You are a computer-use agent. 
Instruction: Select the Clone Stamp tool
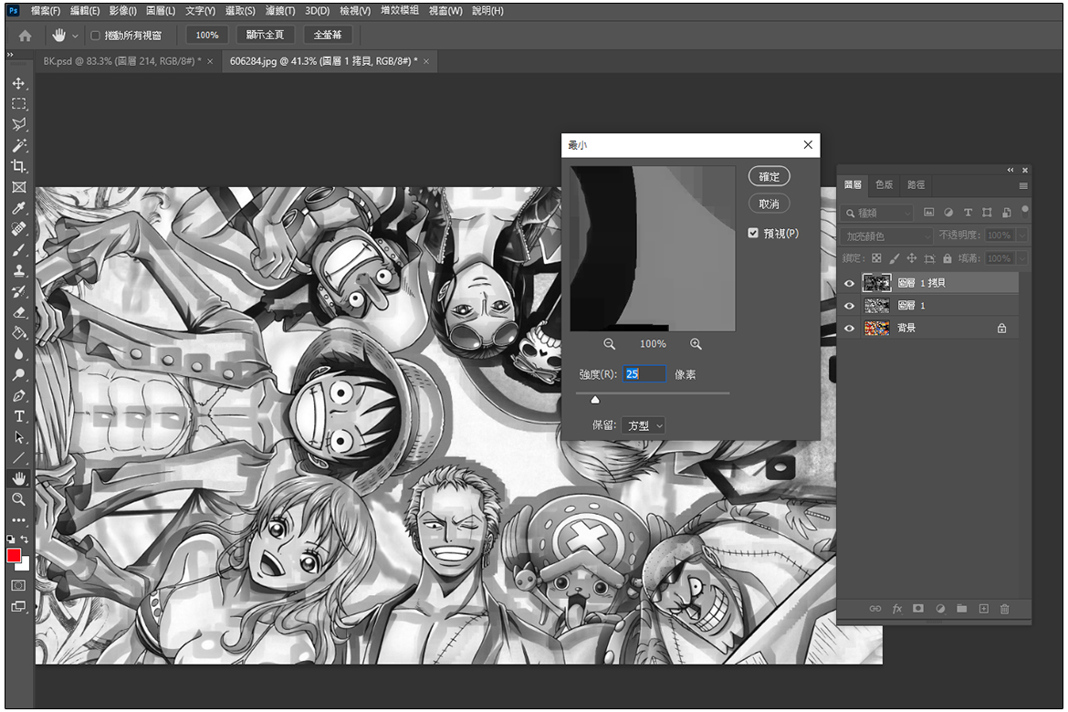(x=18, y=270)
